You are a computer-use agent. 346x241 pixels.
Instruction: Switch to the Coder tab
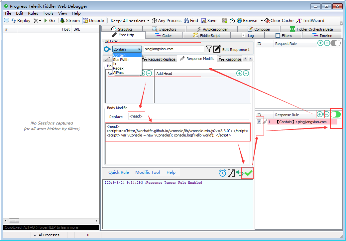coord(164,36)
